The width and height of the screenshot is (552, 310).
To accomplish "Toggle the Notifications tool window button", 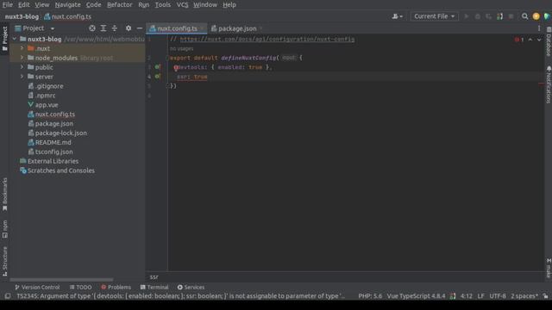I will point(549,84).
